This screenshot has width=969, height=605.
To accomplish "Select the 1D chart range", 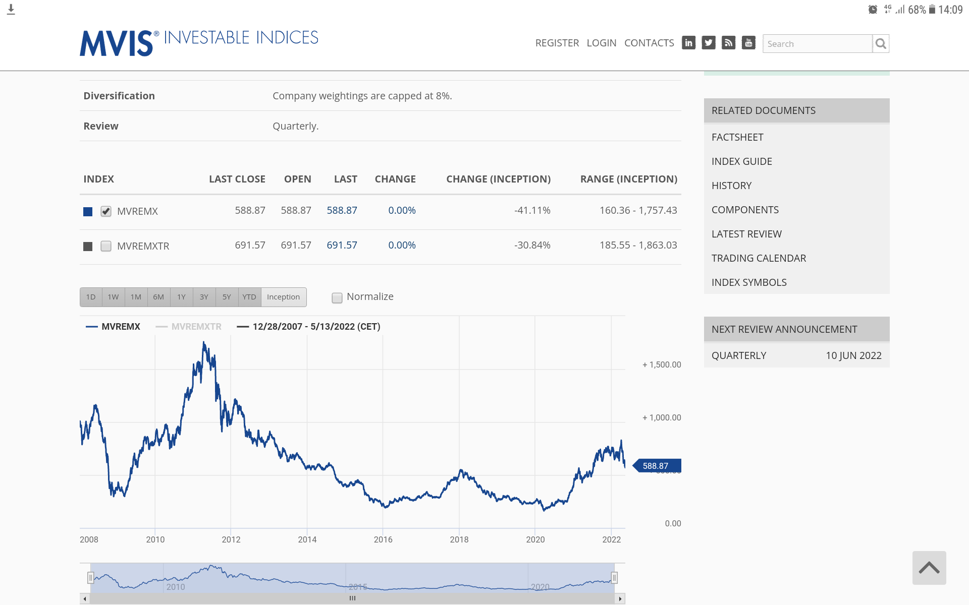I will [x=91, y=297].
